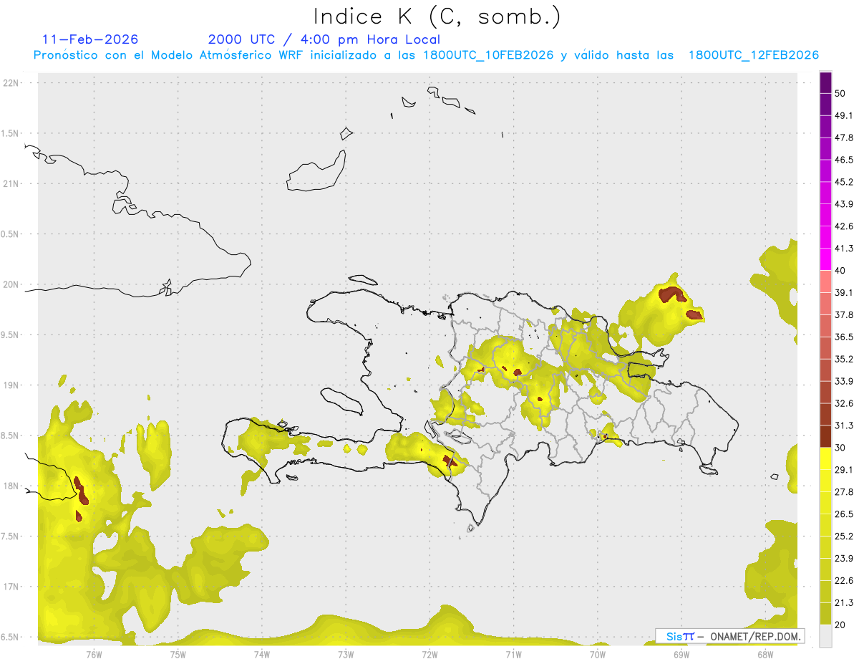
Task: Click the "75W" longitude label
Action: pos(178,654)
